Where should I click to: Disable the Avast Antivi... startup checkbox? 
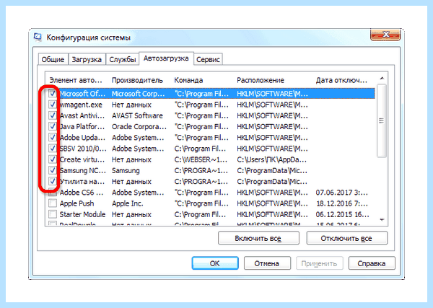53,115
